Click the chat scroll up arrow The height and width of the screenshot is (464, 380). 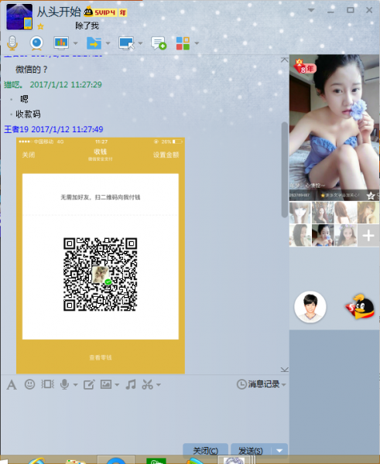click(284, 60)
